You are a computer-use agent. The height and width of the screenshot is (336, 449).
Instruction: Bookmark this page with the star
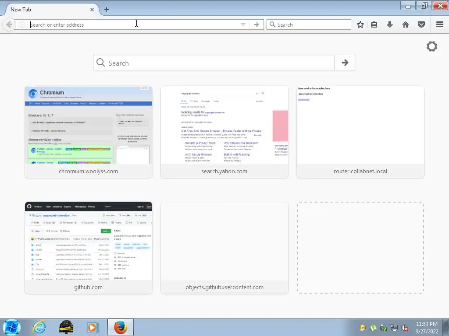pyautogui.click(x=360, y=24)
